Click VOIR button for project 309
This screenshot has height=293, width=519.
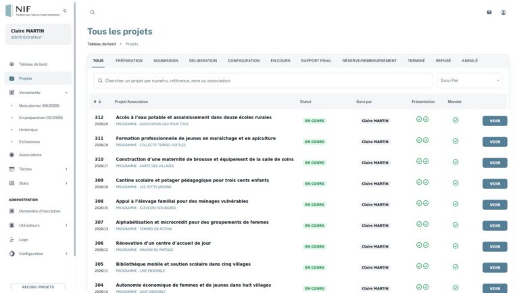(x=495, y=183)
